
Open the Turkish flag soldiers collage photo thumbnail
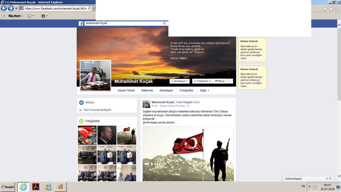[88, 135]
